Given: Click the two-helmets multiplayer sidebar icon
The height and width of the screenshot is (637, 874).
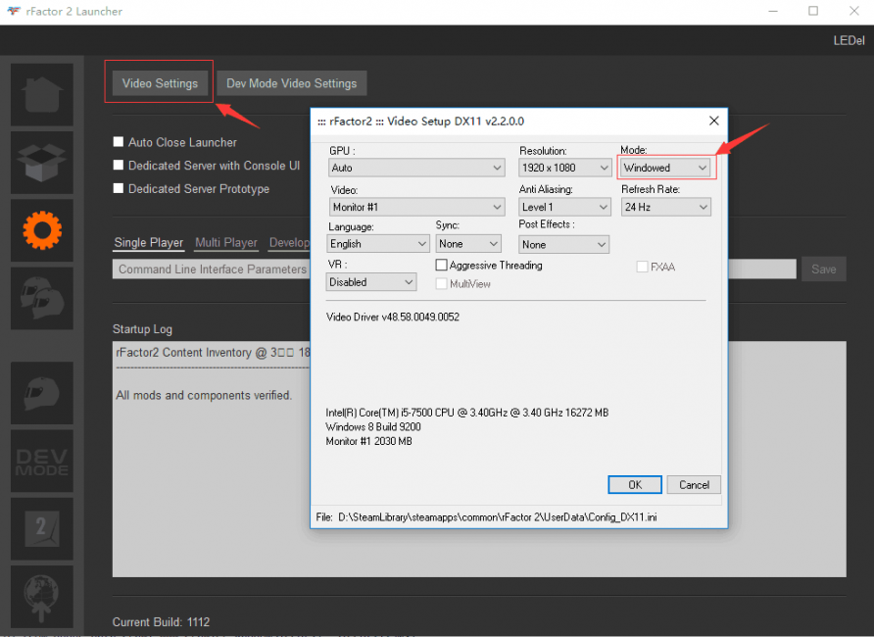Looking at the screenshot, I should coord(42,298).
